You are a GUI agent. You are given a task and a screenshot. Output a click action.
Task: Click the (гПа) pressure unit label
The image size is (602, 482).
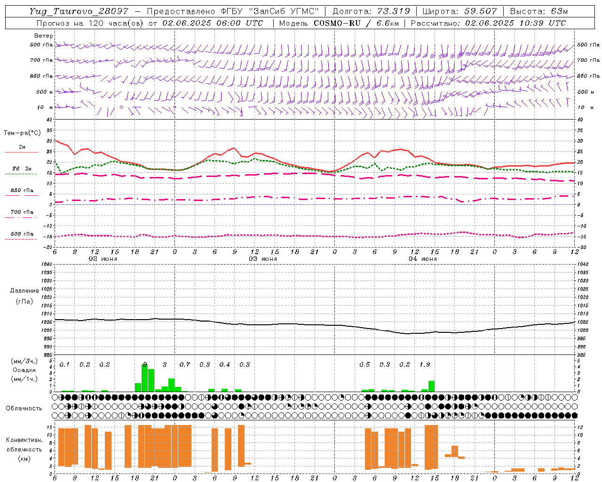[24, 301]
